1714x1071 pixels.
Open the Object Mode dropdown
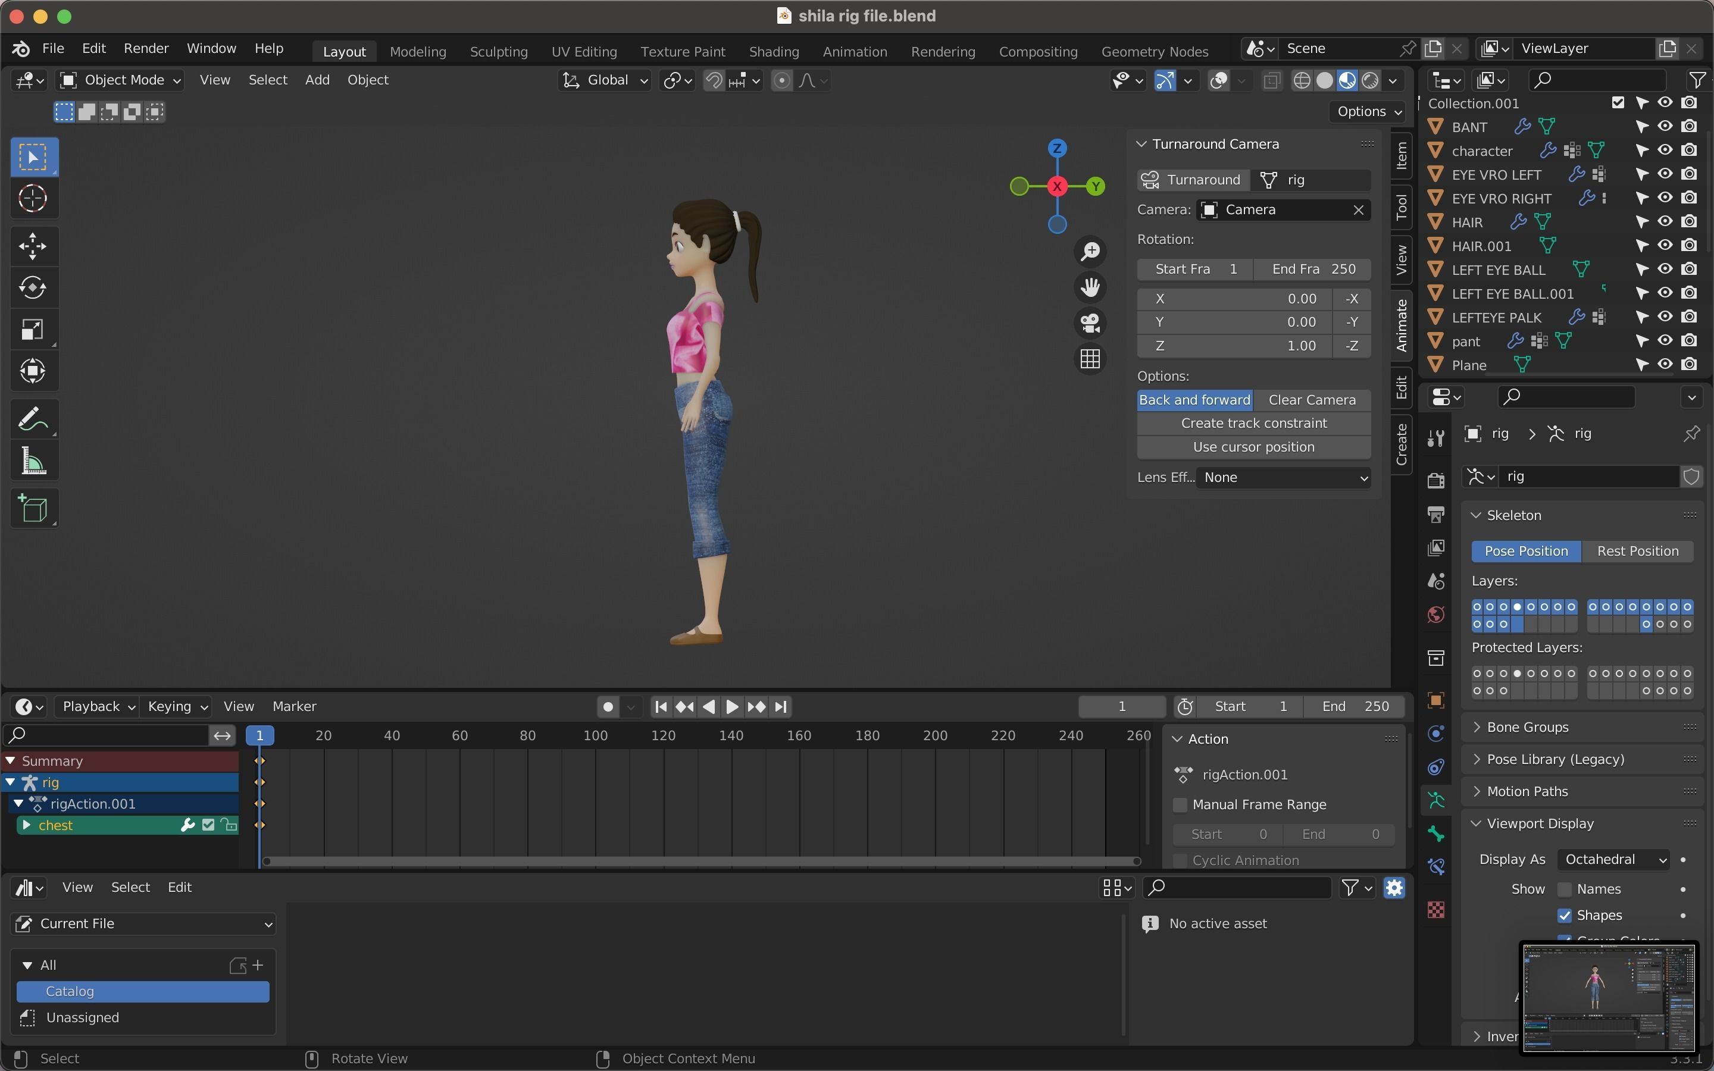pyautogui.click(x=120, y=80)
